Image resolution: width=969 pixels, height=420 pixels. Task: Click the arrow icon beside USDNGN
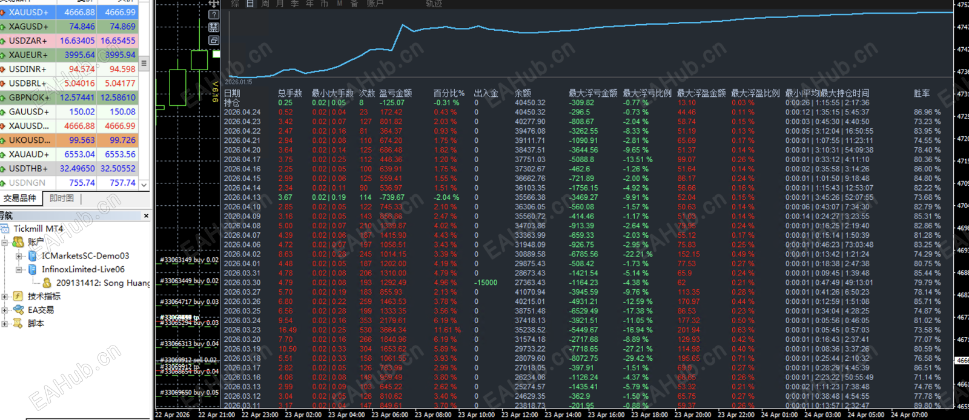(x=3, y=183)
